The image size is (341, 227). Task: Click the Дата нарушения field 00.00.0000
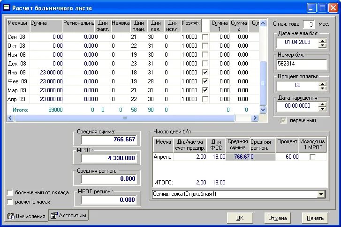297,106
